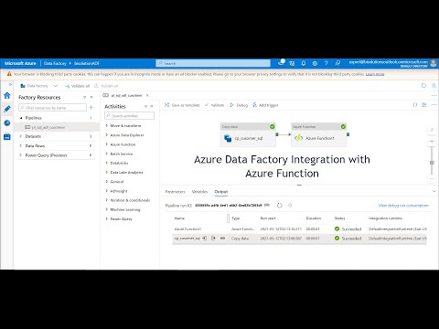Screen dimensions: 439x329
Task: Click the input icon on cp_customer_sql row
Action: click(204, 238)
